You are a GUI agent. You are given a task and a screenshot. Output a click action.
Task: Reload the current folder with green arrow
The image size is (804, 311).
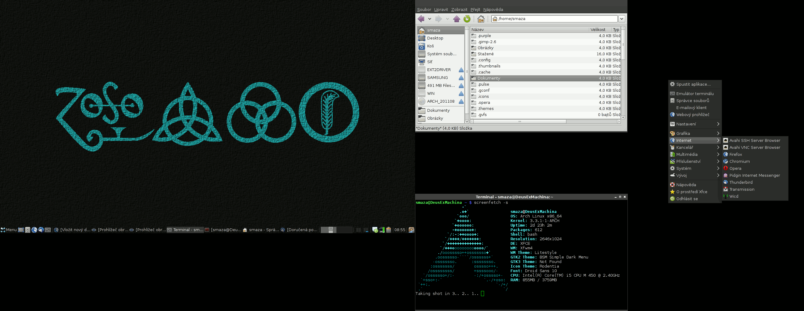click(467, 19)
